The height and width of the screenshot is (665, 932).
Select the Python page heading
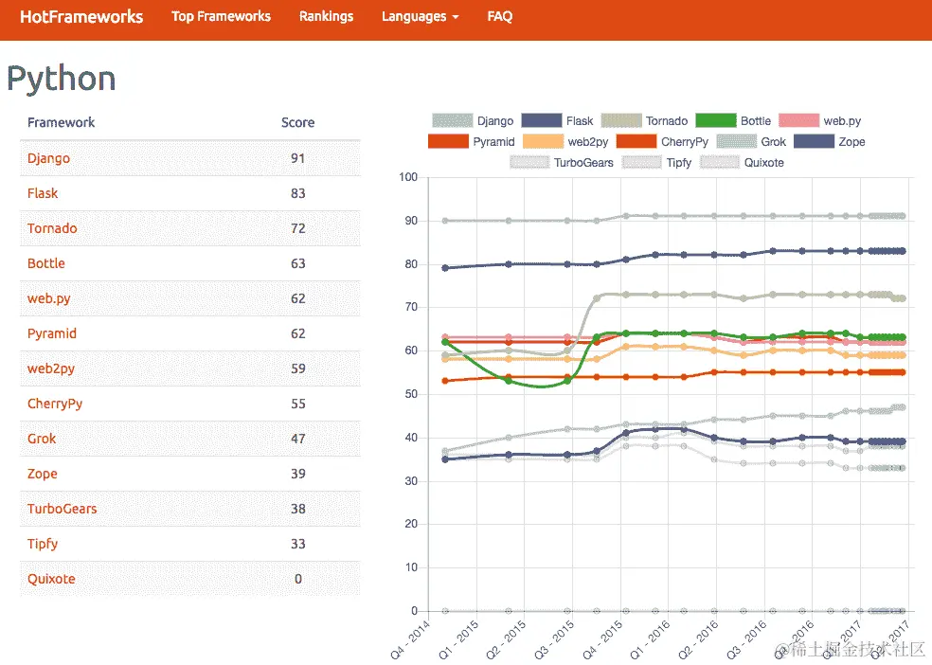62,79
